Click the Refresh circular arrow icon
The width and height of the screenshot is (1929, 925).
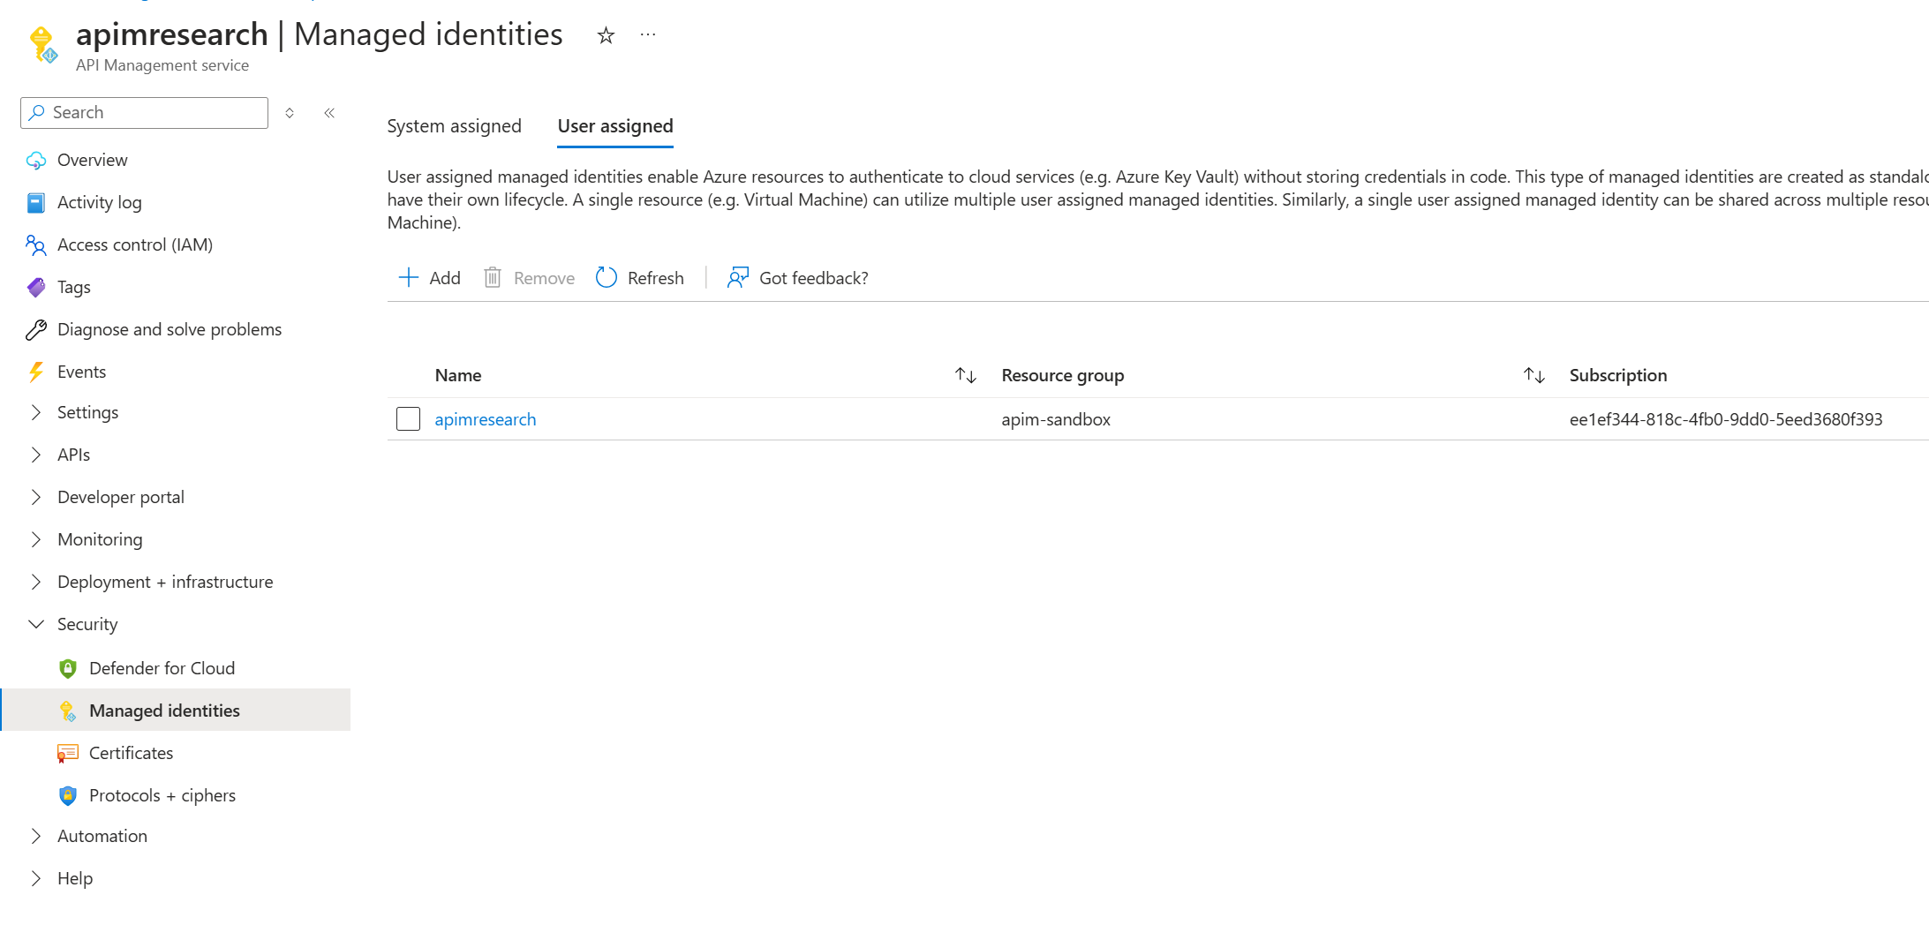[x=607, y=278]
